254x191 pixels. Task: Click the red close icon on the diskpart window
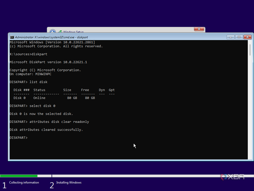(x=247, y=37)
